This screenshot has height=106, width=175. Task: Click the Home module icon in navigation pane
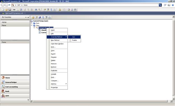(x=3, y=78)
